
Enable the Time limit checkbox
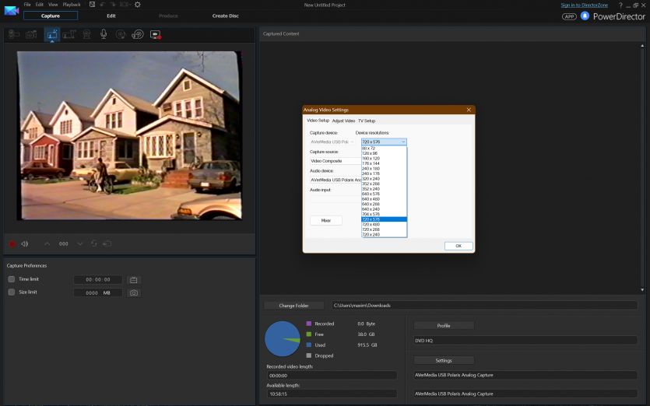coord(12,279)
